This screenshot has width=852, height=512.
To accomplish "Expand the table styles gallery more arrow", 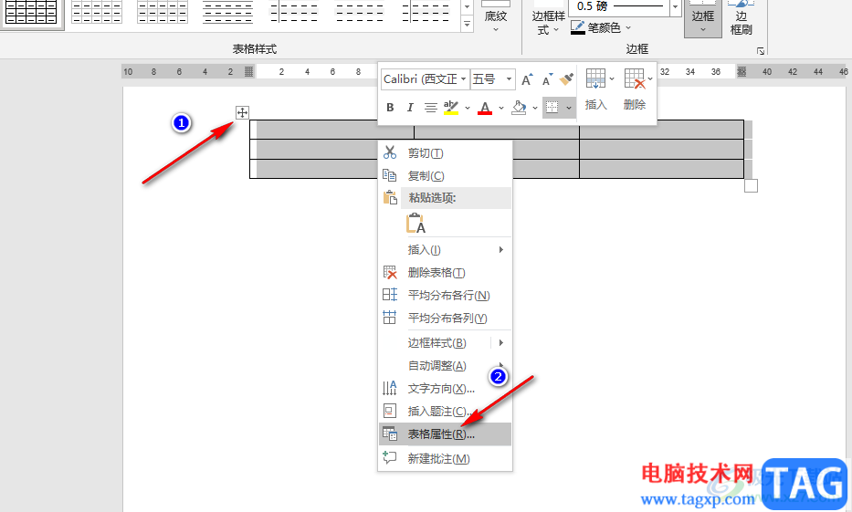I will pyautogui.click(x=467, y=25).
